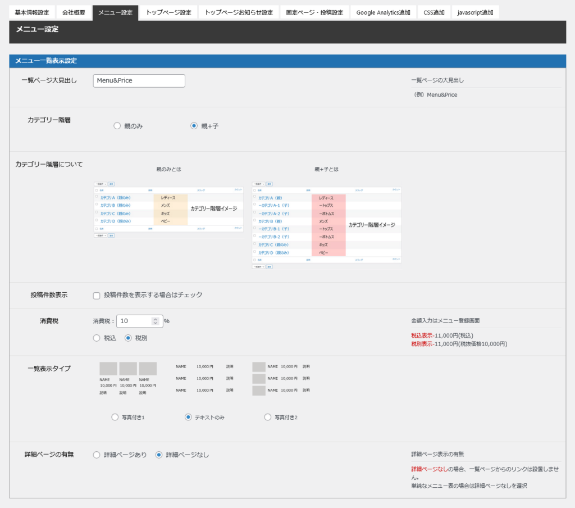Select the 税別 tax display option
Image resolution: width=575 pixels, height=508 pixels.
pos(128,338)
